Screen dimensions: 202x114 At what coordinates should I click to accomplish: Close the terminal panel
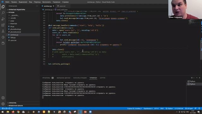click(x=199, y=78)
